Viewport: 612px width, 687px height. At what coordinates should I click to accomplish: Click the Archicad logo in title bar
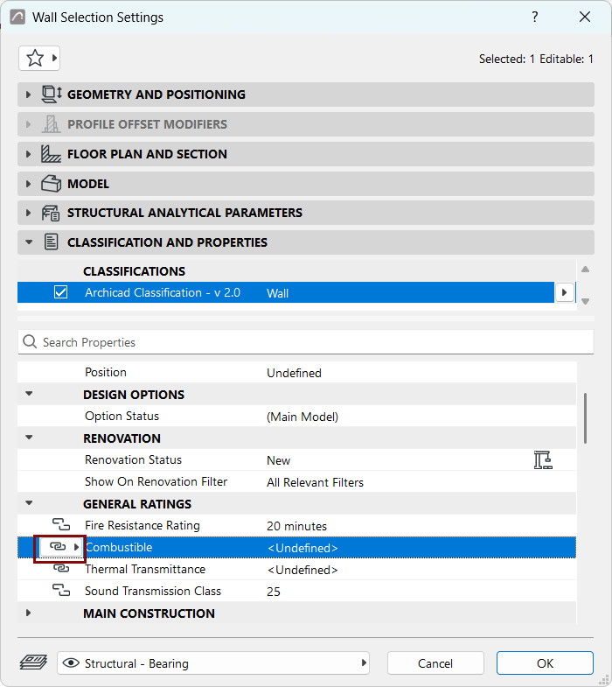click(x=17, y=18)
